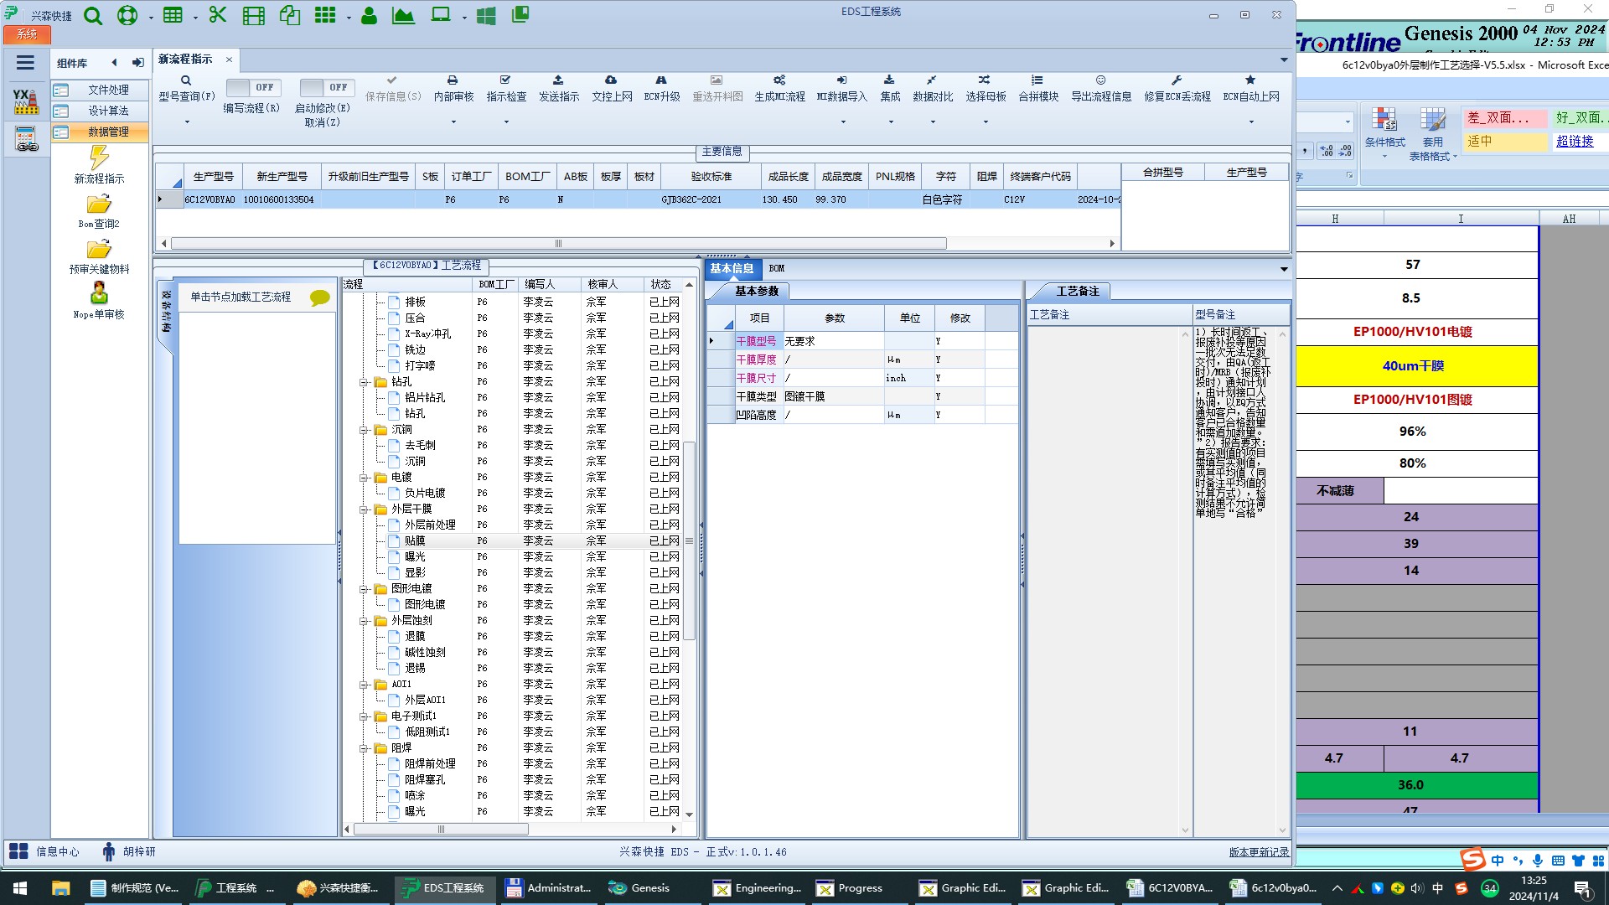
Task: Click 指示检查 checkbox toolbar button
Action: click(506, 88)
